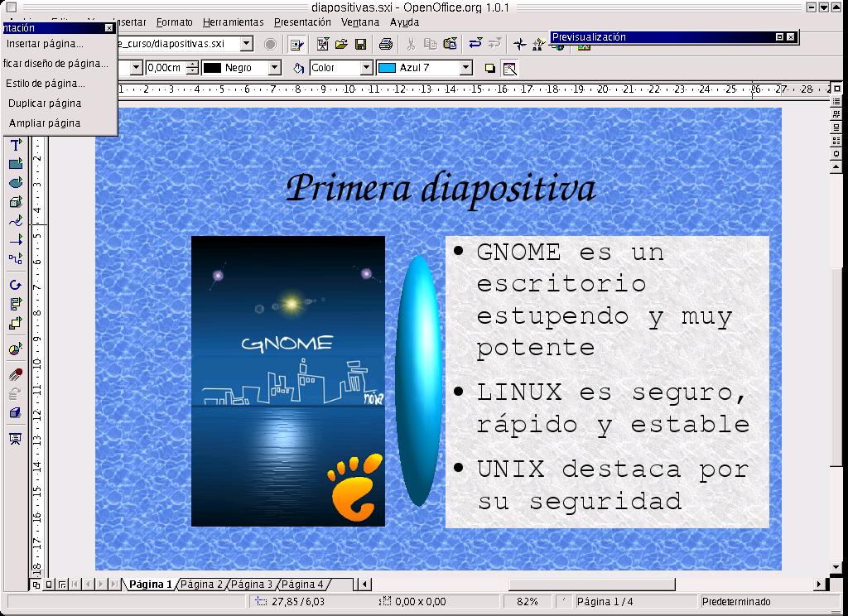Viewport: 848px width, 616px height.
Task: Click the Rotate tool icon
Action: [x=15, y=285]
